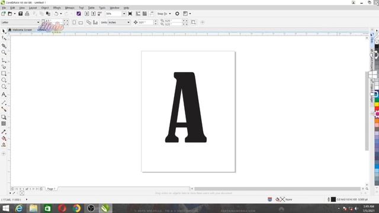Viewport: 379px width, 213px height.
Task: Open the Snap To dropdown
Action: coord(164,14)
